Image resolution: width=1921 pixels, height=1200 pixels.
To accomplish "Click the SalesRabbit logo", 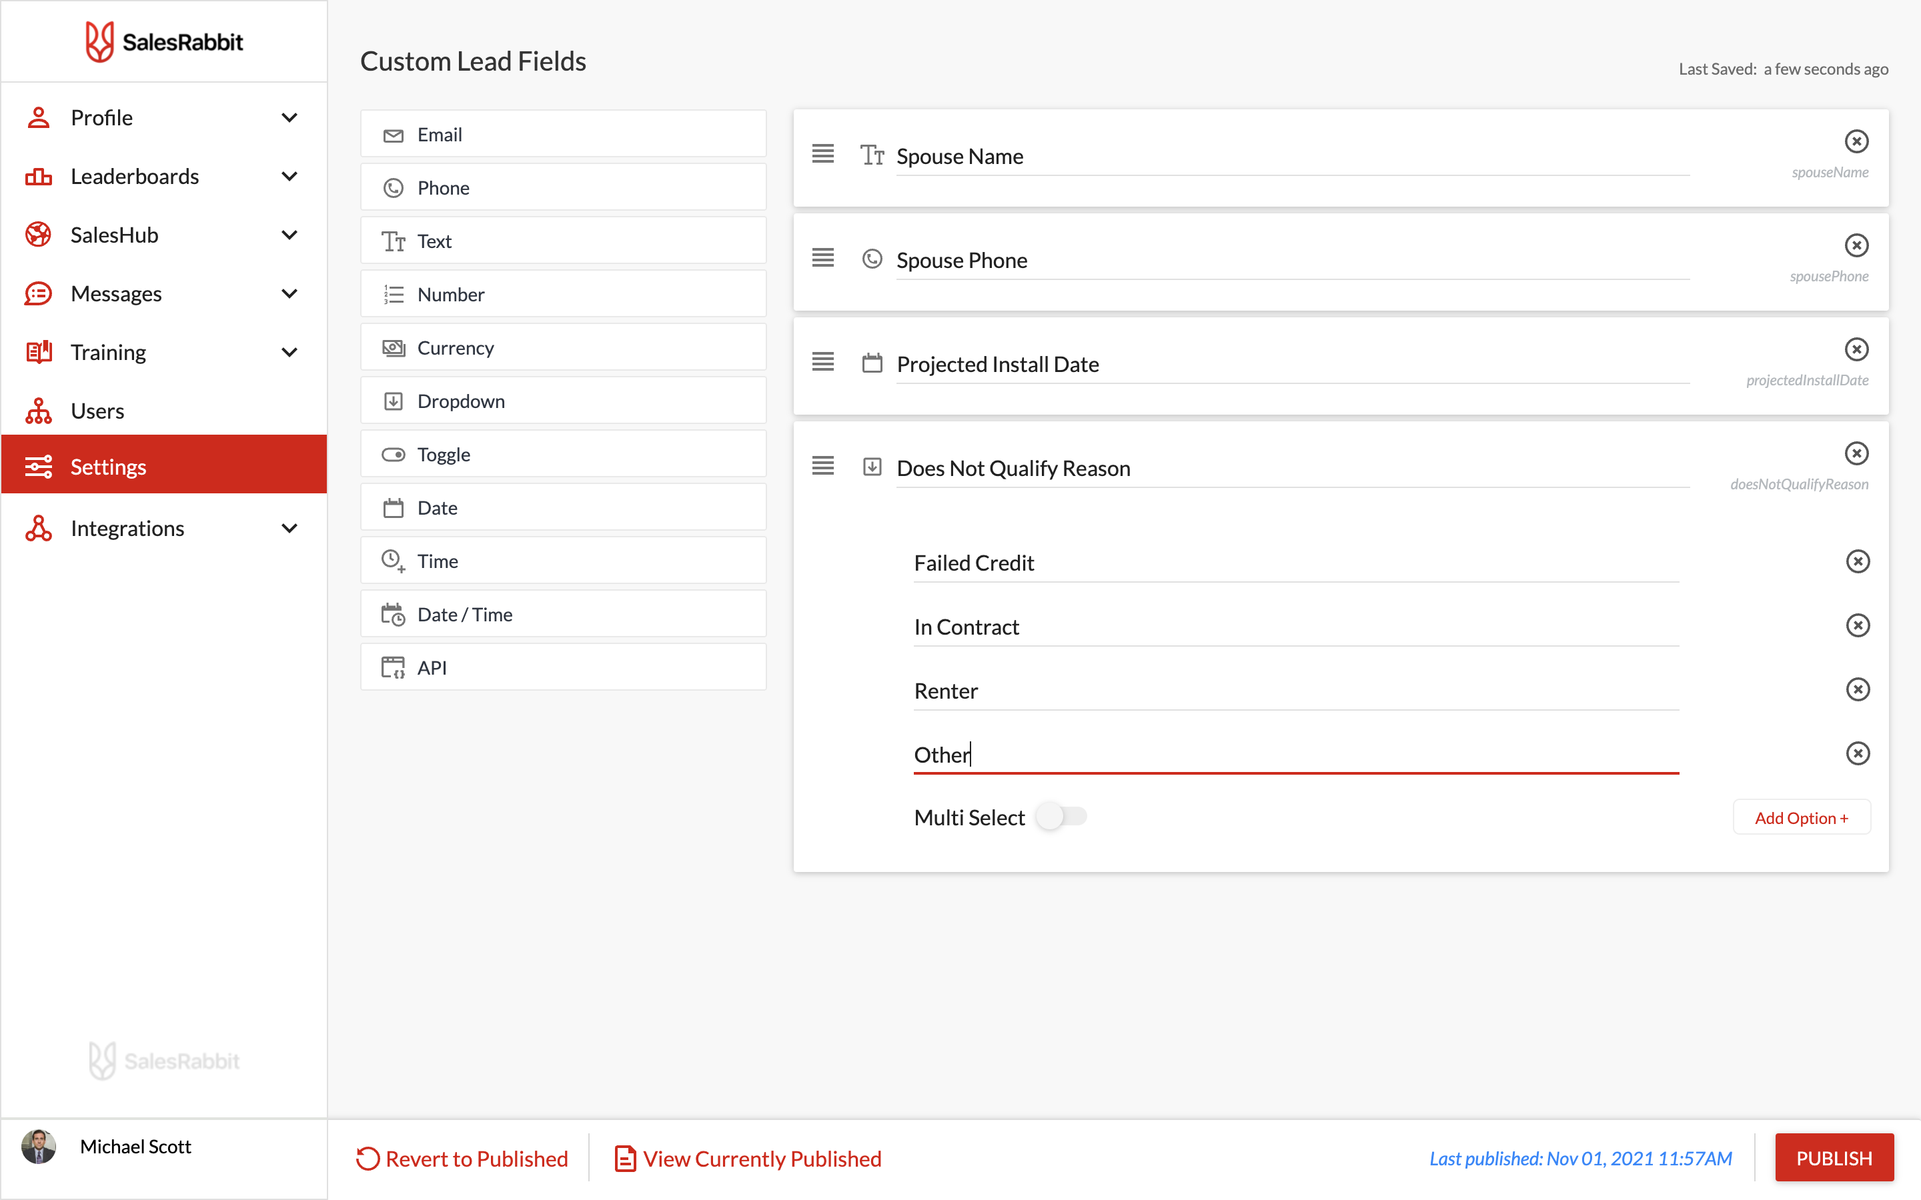I will pos(164,41).
